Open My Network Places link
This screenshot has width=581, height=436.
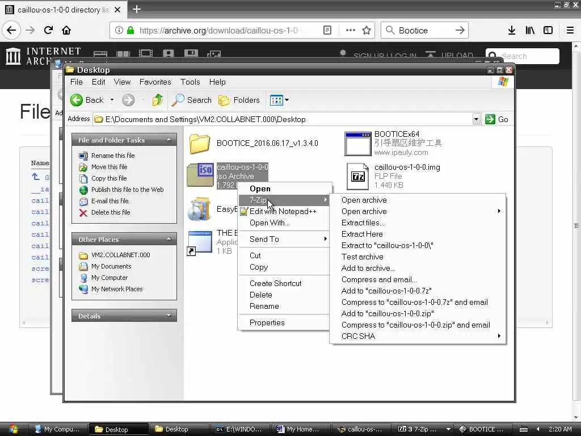coord(117,289)
